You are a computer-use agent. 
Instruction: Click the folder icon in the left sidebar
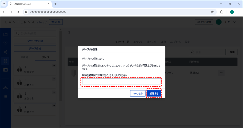click(x=5, y=34)
